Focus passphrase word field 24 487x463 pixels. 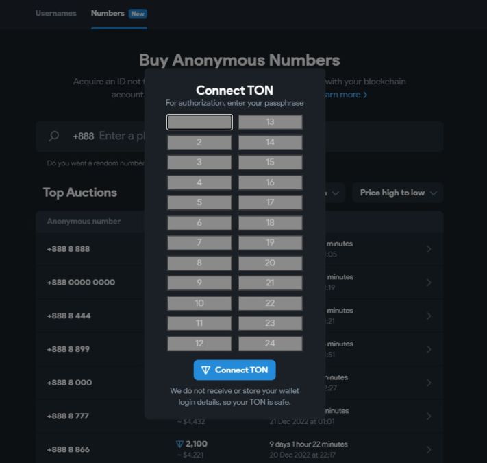tap(270, 343)
